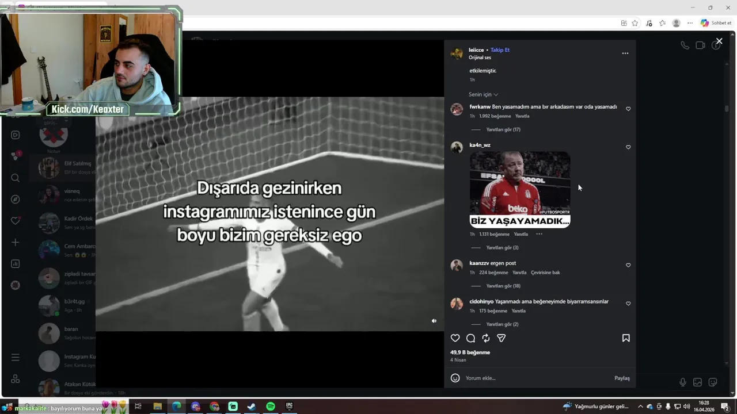Share post with paper plane icon
This screenshot has height=414, width=737.
click(x=501, y=338)
